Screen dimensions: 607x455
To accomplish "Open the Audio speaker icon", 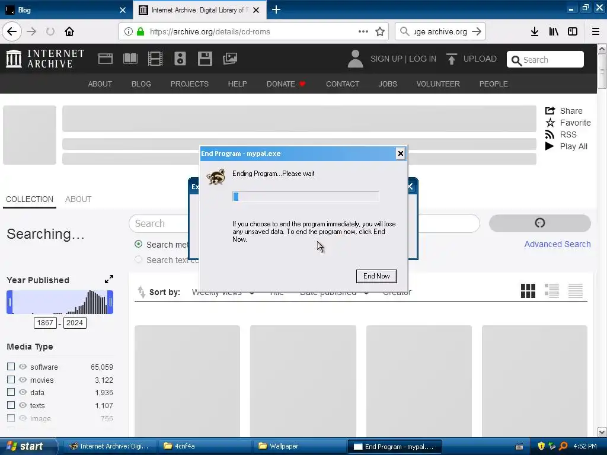I will 180,59.
